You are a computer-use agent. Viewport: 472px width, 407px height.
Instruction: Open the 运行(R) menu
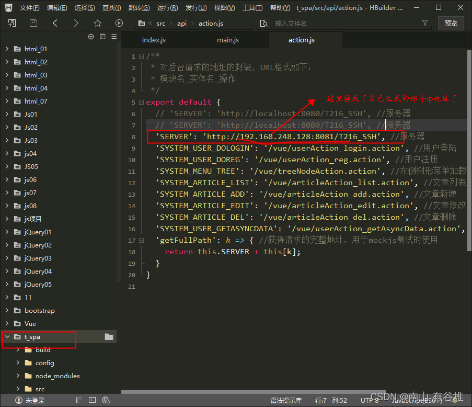pos(167,8)
